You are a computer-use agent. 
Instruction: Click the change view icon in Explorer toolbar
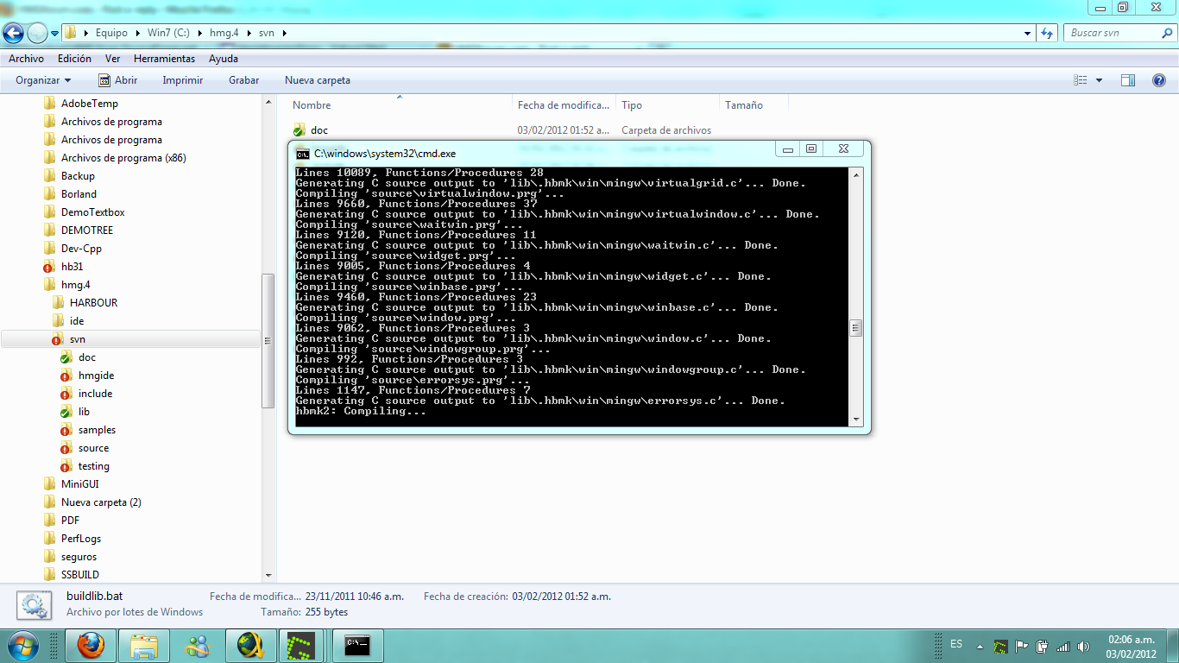click(x=1081, y=80)
